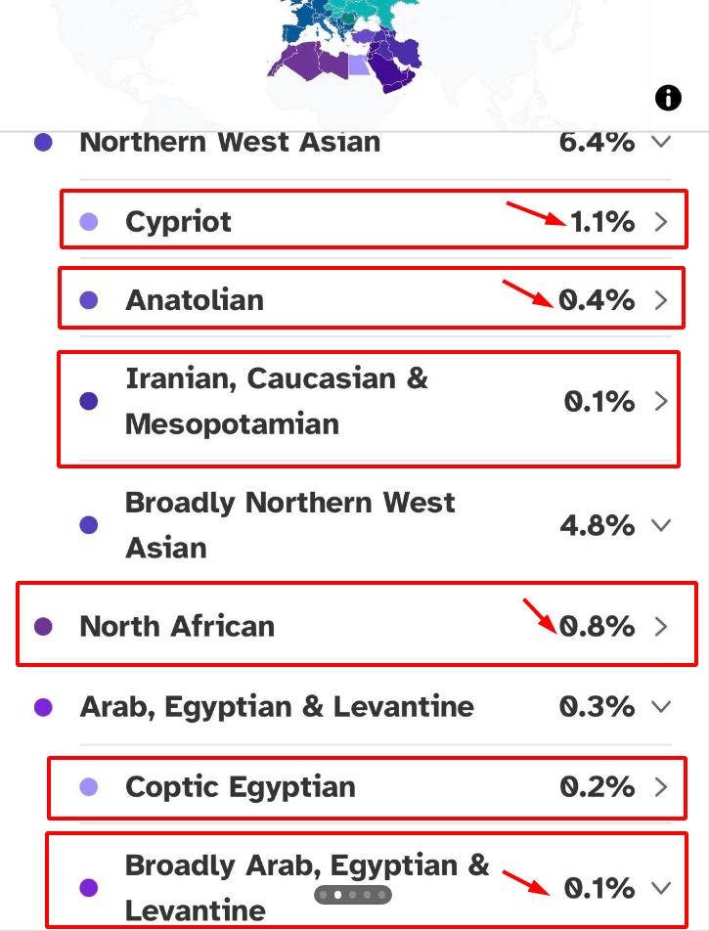Expand Broadly Arab, Egyptian & Levantine chevron
Image resolution: width=709 pixels, height=931 pixels.
tap(661, 888)
